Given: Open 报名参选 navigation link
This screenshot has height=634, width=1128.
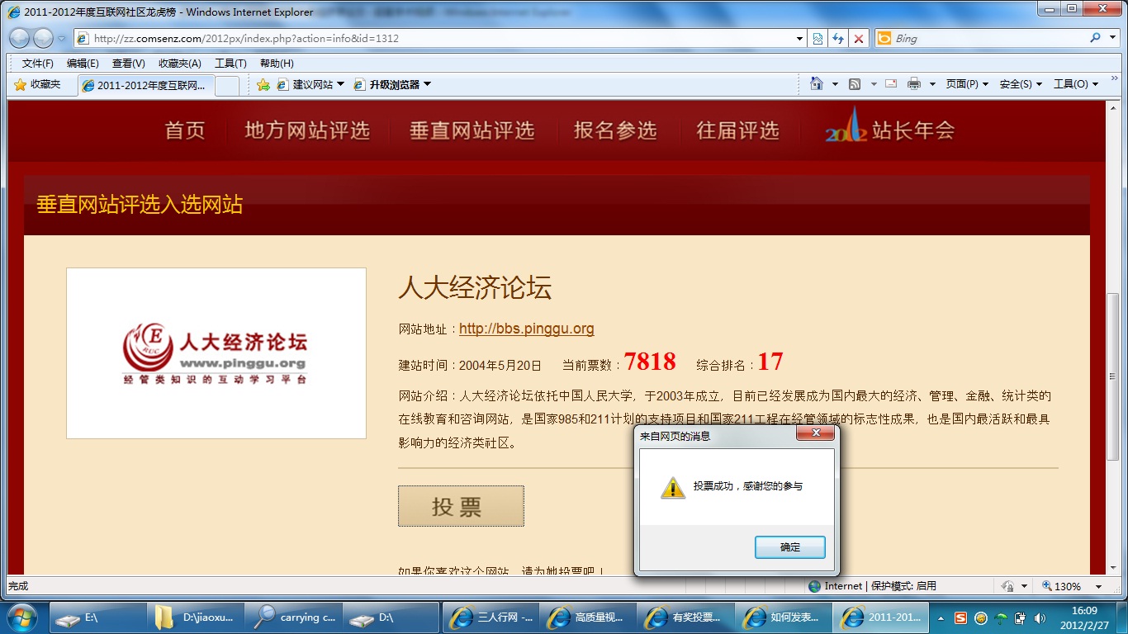Looking at the screenshot, I should coord(615,130).
